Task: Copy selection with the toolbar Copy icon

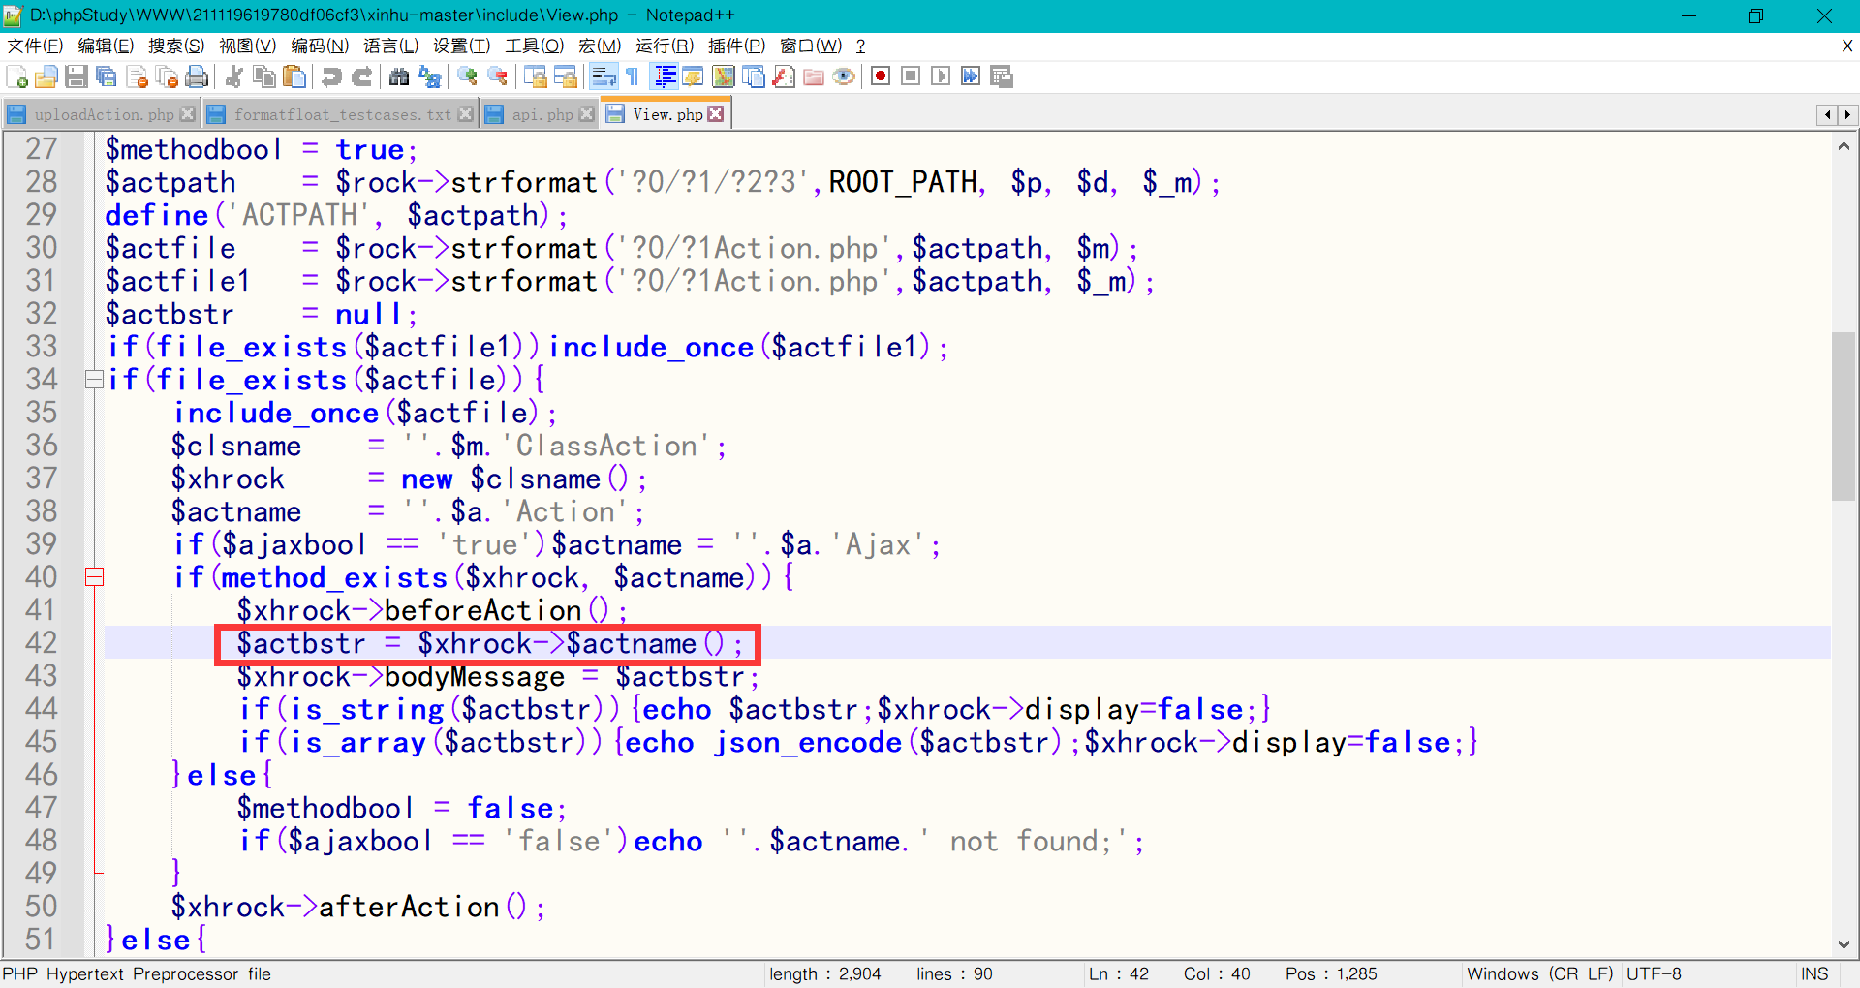Action: (263, 77)
